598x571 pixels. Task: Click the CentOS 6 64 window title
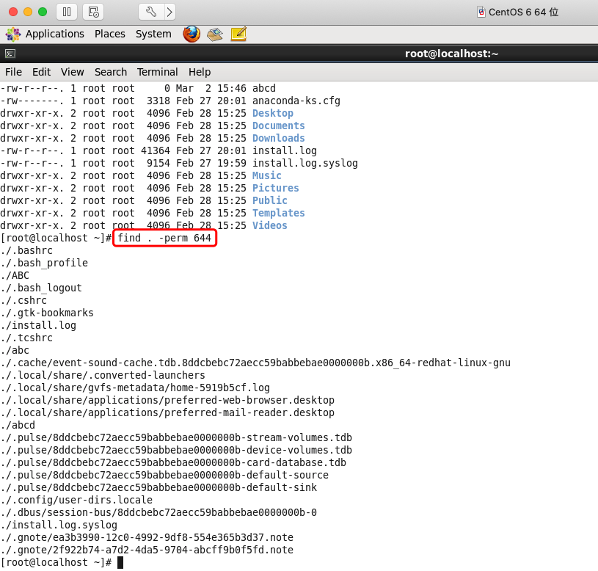click(x=523, y=12)
